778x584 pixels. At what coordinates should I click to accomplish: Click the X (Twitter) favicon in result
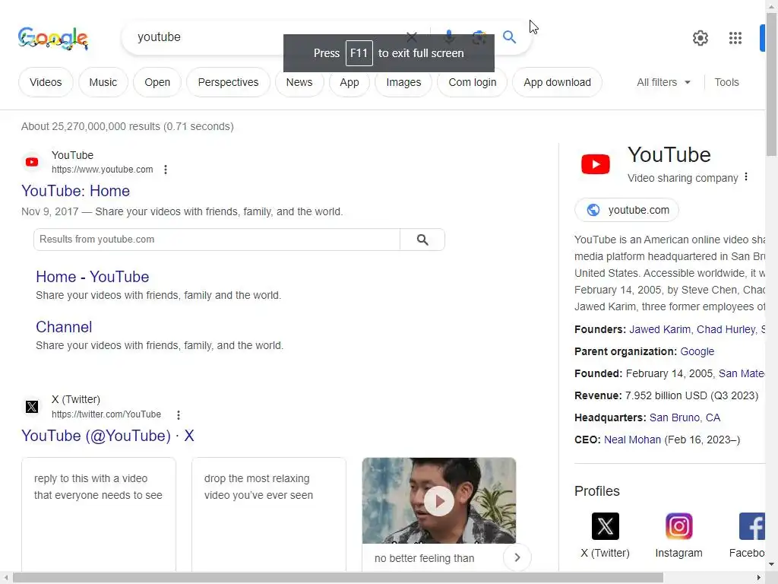[x=32, y=407]
